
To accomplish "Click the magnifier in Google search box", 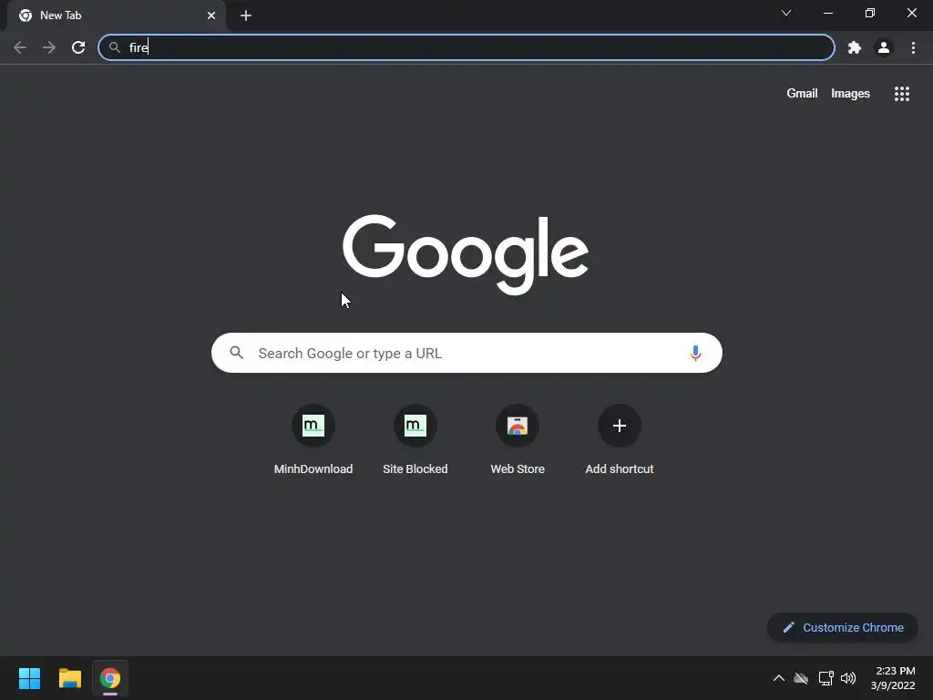I will pyautogui.click(x=236, y=353).
